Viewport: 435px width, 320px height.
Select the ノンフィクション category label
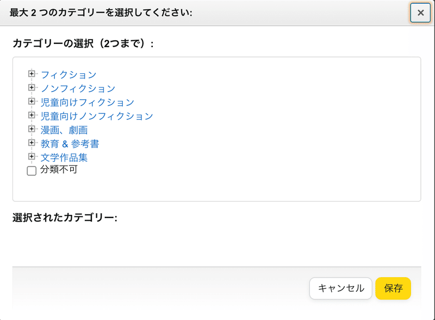pyautogui.click(x=78, y=88)
